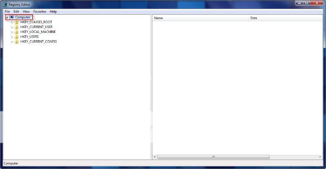
Task: Minimize the Registry Editor window
Action: tap(300, 3)
